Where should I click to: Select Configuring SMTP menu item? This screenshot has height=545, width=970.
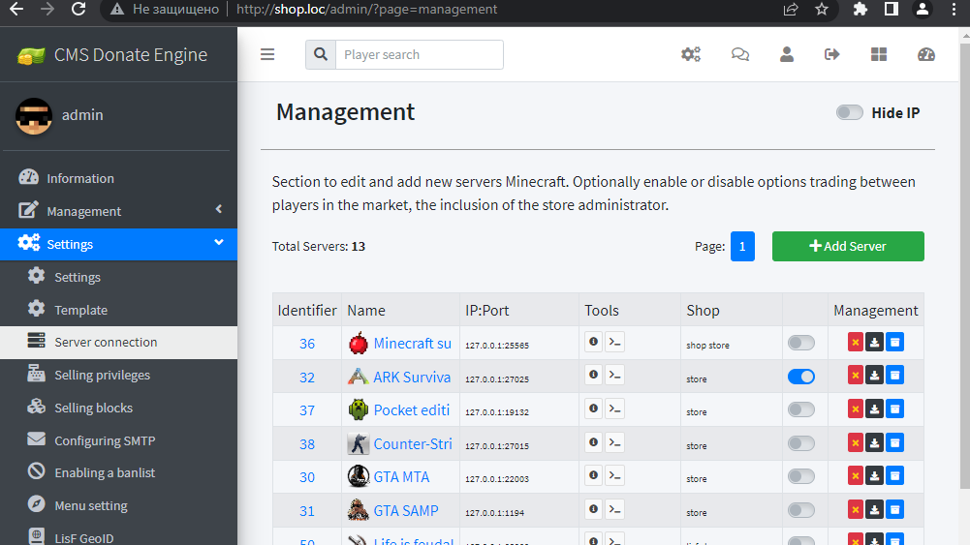105,440
